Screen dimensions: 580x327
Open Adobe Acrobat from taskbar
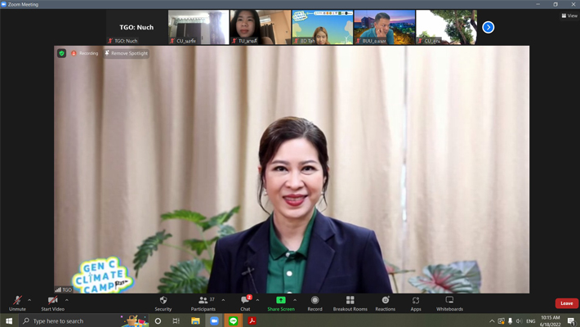252,320
